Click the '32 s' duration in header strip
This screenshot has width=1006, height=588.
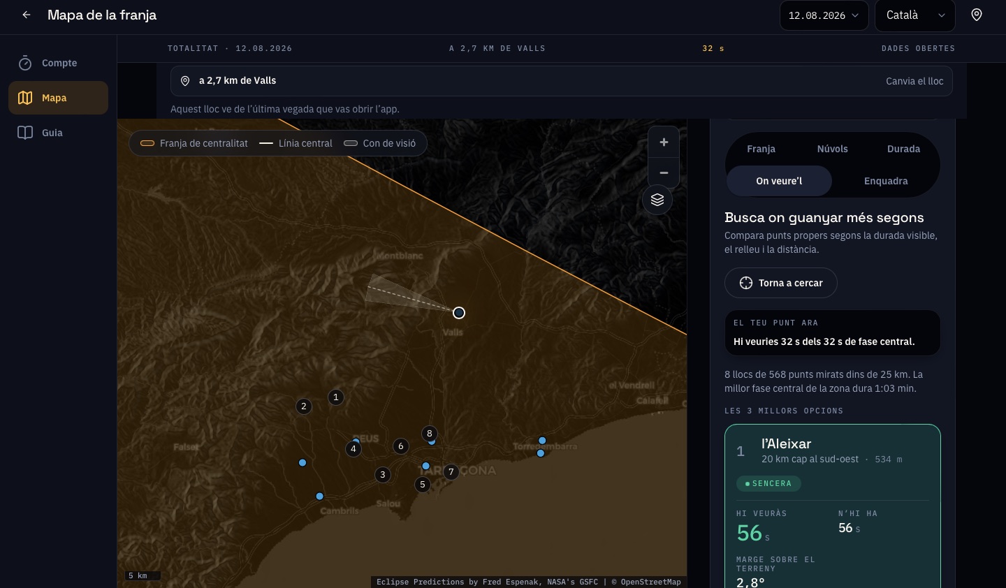[713, 48]
